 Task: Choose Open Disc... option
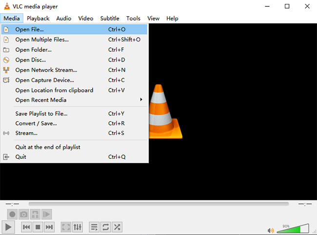[x=74, y=60]
